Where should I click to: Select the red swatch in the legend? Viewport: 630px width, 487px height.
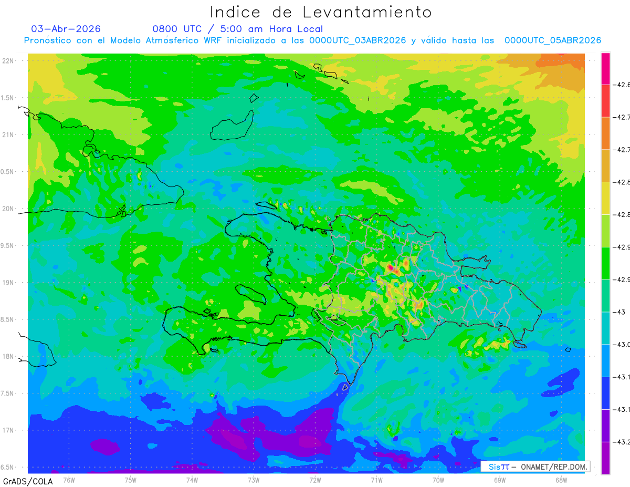pyautogui.click(x=605, y=100)
